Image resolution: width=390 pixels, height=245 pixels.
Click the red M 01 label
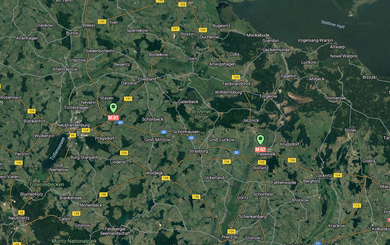pos(113,118)
